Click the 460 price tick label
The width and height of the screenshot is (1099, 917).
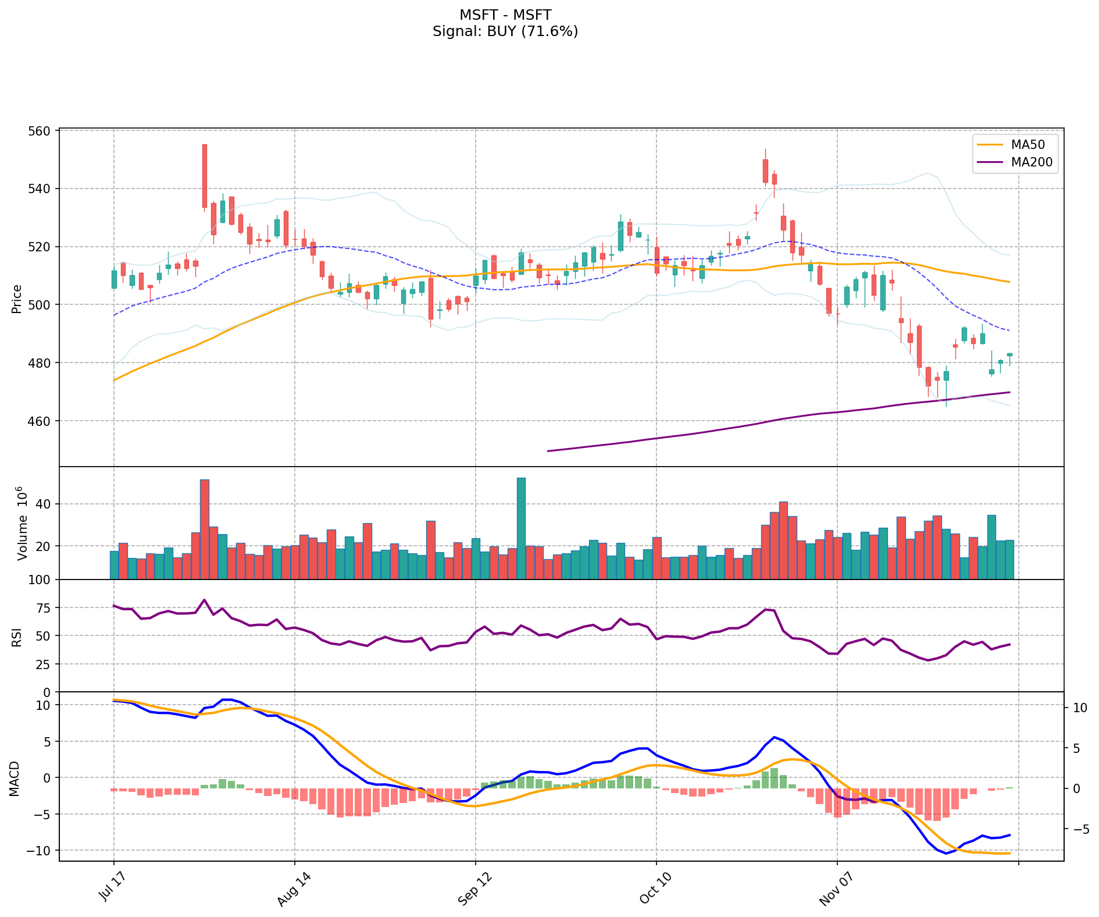tap(40, 421)
